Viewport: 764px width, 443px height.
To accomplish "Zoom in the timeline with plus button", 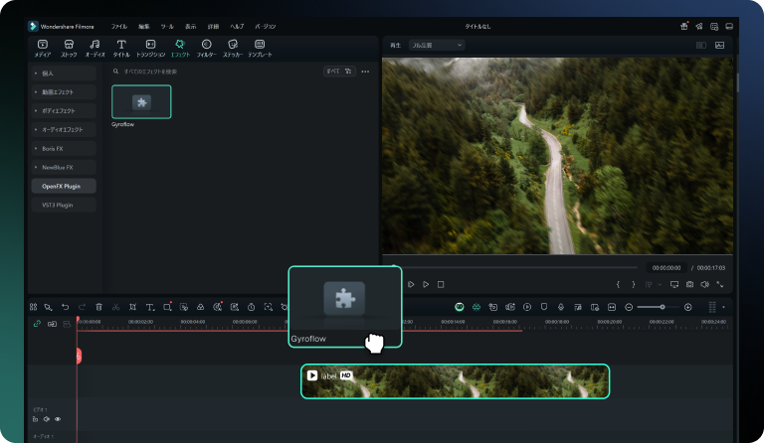I will [688, 307].
